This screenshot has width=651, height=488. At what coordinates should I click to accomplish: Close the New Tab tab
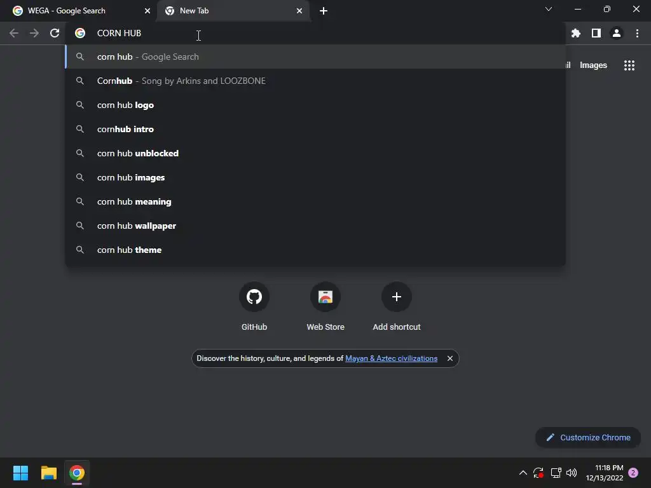click(299, 11)
